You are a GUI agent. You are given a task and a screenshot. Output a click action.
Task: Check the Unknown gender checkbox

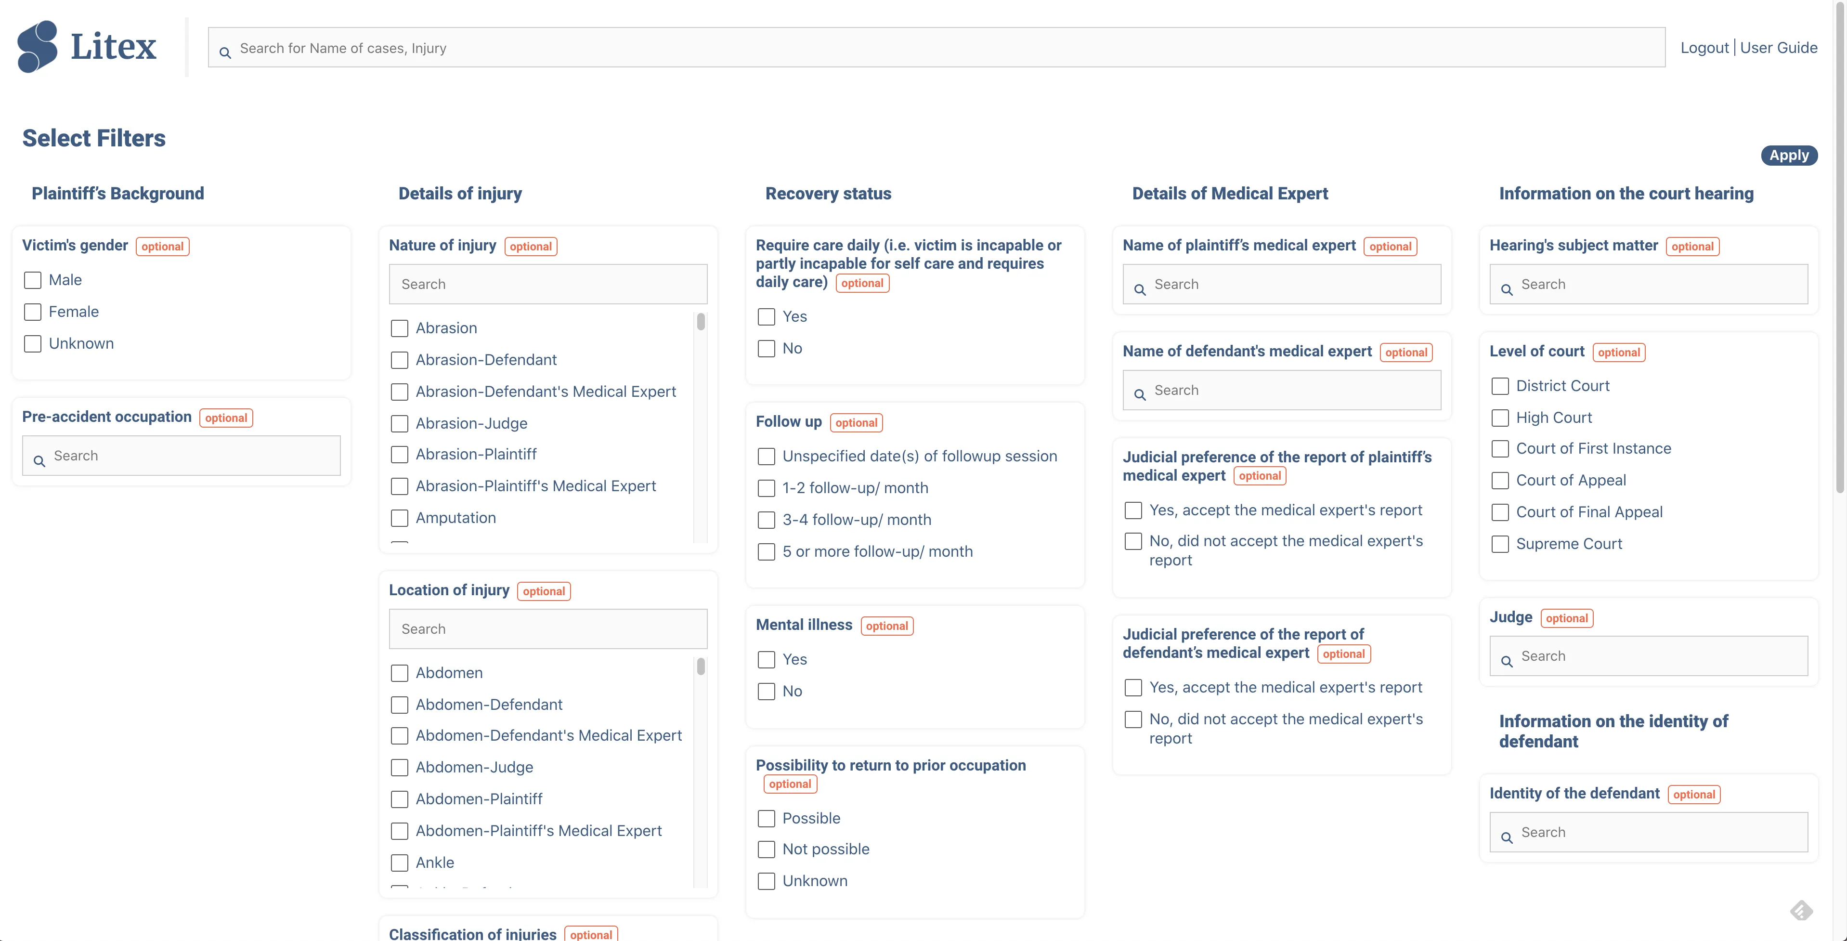[33, 343]
